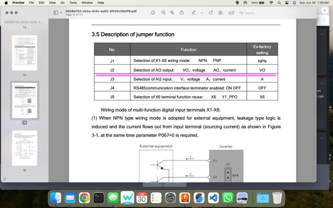Expand the highlight color dropdown arrow
The image size is (333, 208).
click(201, 13)
